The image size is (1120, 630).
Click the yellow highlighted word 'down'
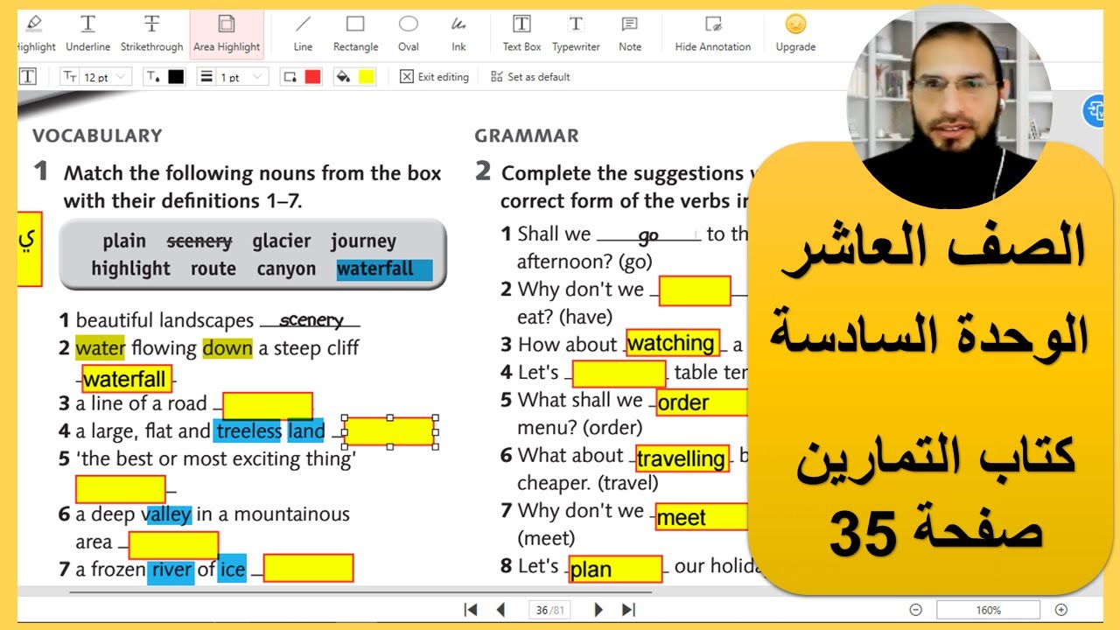coord(227,348)
